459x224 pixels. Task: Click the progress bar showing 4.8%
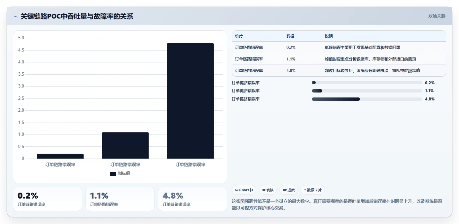(x=367, y=99)
